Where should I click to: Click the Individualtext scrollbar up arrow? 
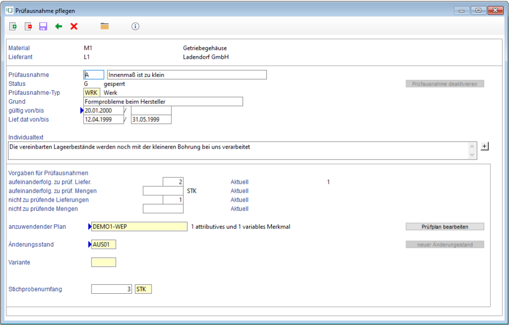472,147
